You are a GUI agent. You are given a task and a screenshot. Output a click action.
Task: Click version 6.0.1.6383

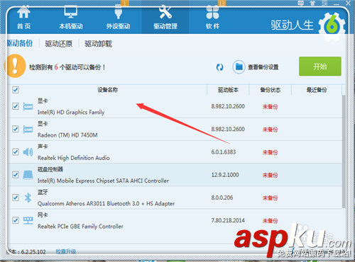pos(224,152)
